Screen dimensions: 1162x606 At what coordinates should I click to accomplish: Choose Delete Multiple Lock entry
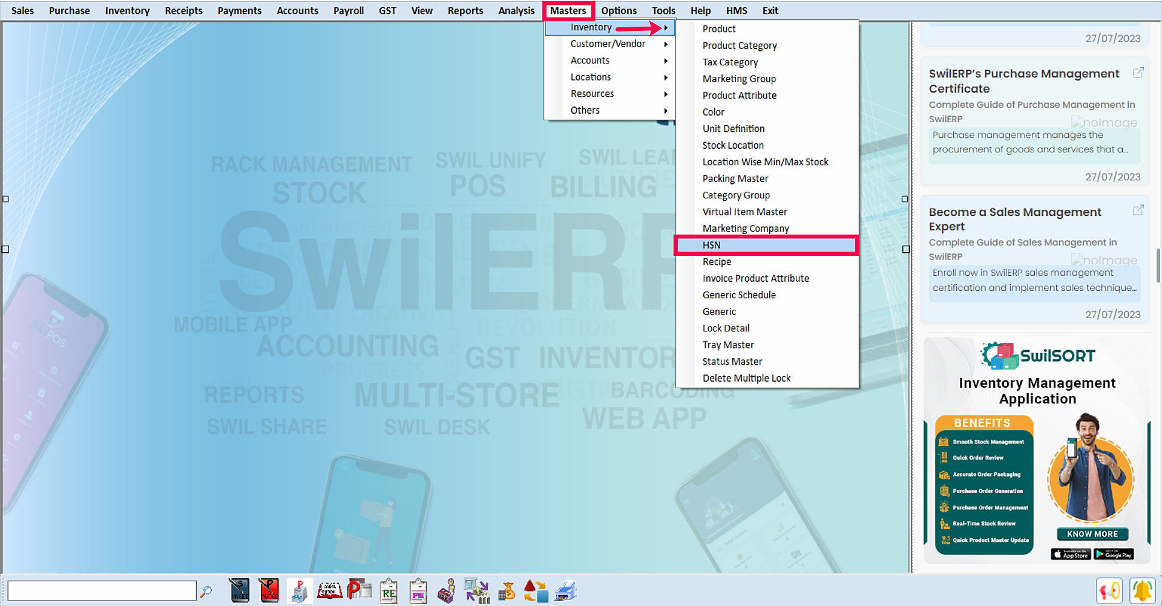click(766, 378)
